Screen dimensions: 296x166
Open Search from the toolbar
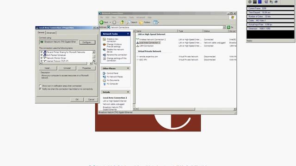132,23
